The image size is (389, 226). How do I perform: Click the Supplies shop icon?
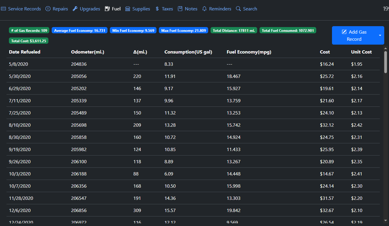pos(128,9)
